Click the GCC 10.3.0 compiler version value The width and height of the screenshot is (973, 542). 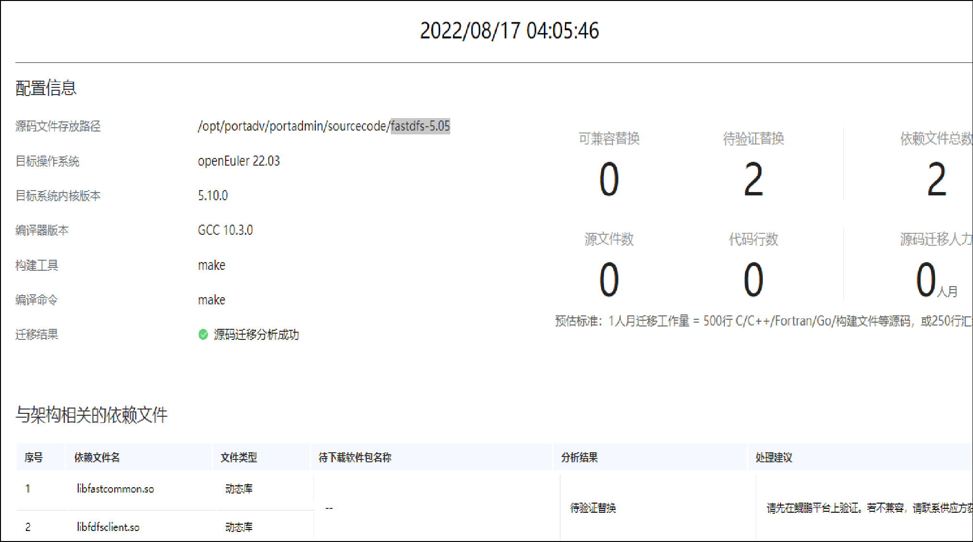point(225,230)
